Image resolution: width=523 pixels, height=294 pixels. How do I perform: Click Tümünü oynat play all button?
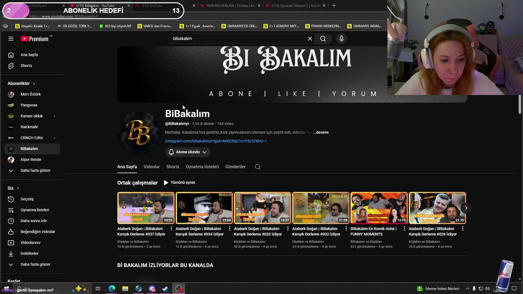click(x=179, y=183)
